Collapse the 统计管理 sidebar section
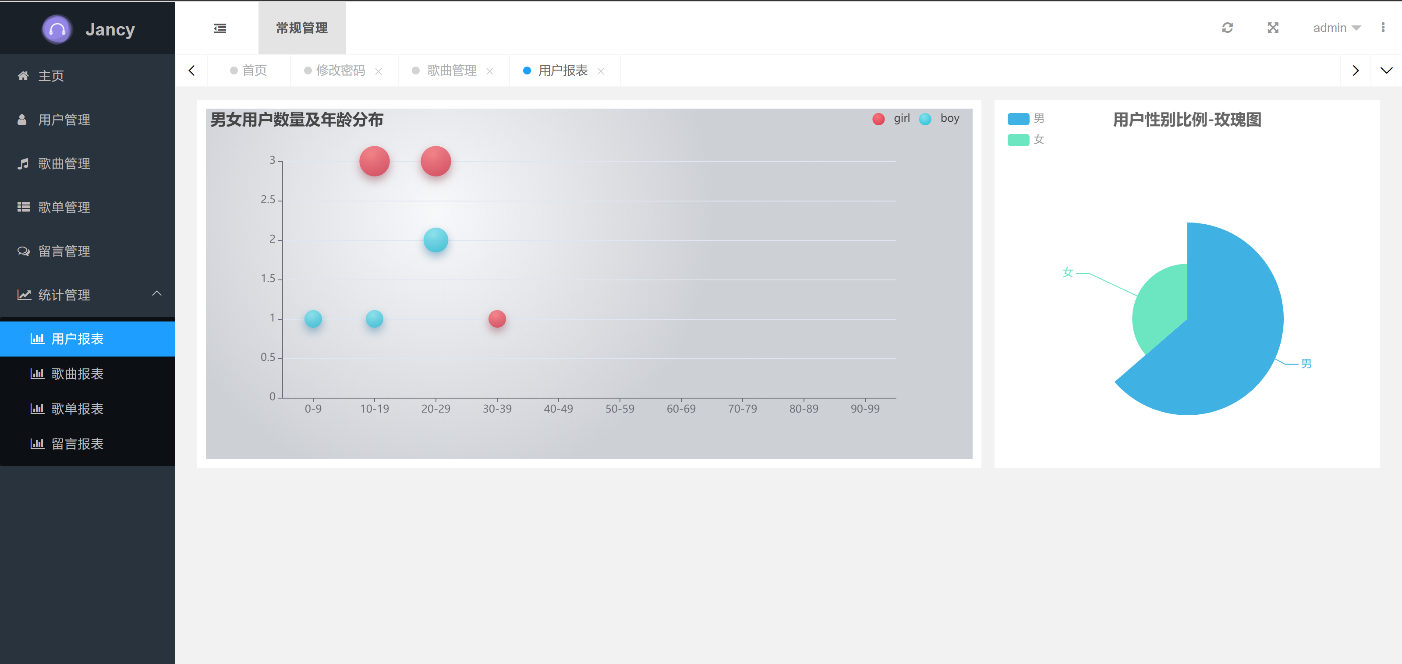The height and width of the screenshot is (664, 1402). click(87, 294)
